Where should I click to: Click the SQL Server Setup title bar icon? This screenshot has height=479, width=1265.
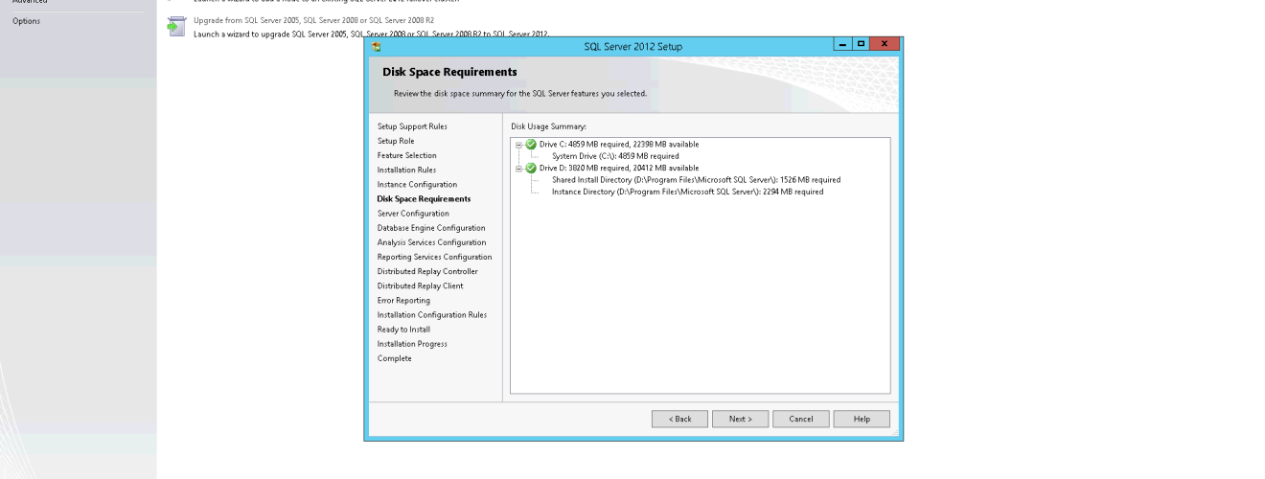pyautogui.click(x=377, y=46)
